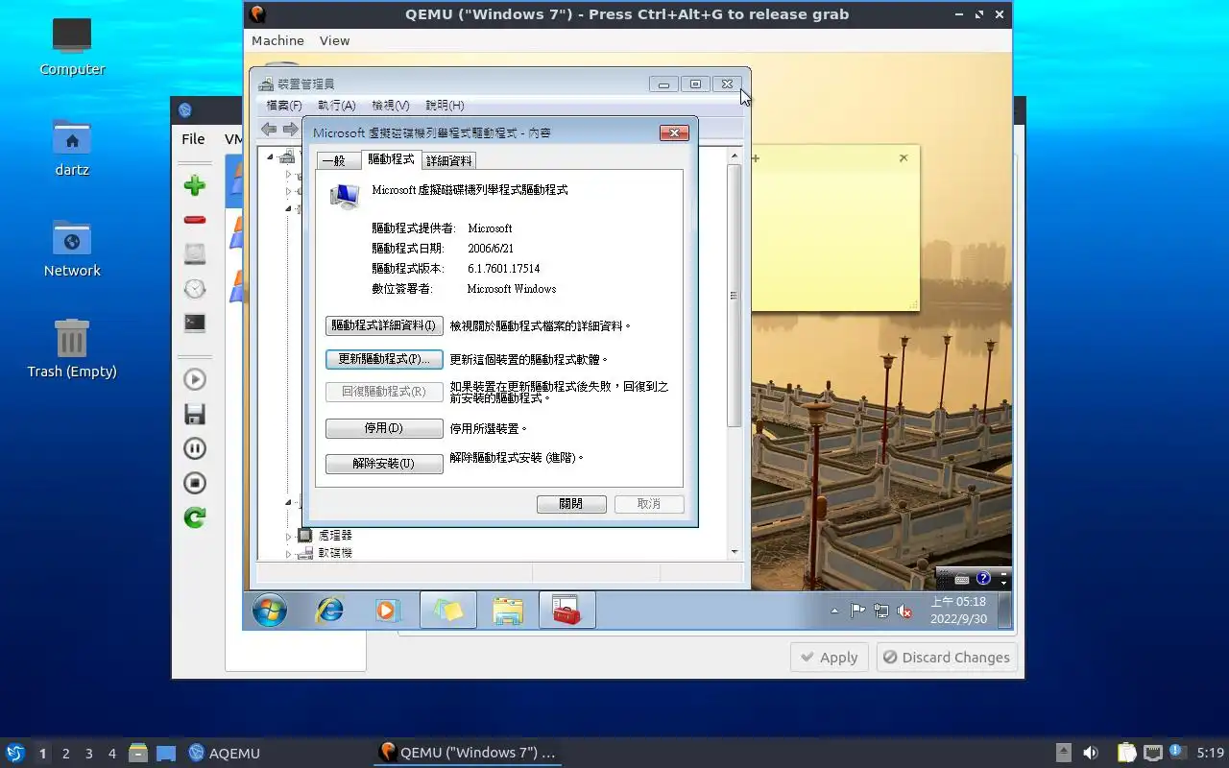Click the muted volume tray icon in Windows 7

point(904,611)
